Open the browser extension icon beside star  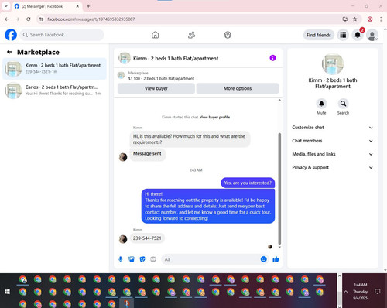pyautogui.click(x=370, y=19)
